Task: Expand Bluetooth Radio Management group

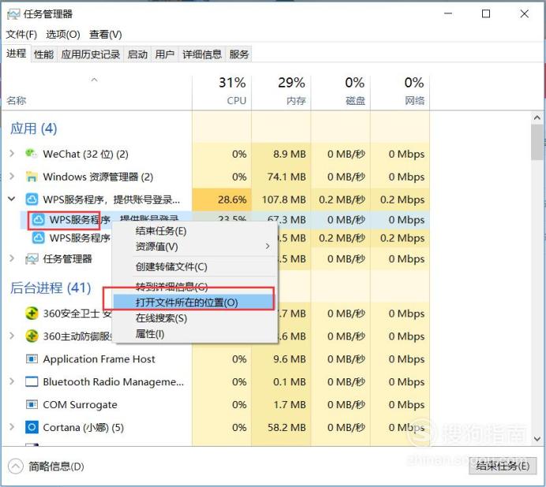Action: pos(12,381)
